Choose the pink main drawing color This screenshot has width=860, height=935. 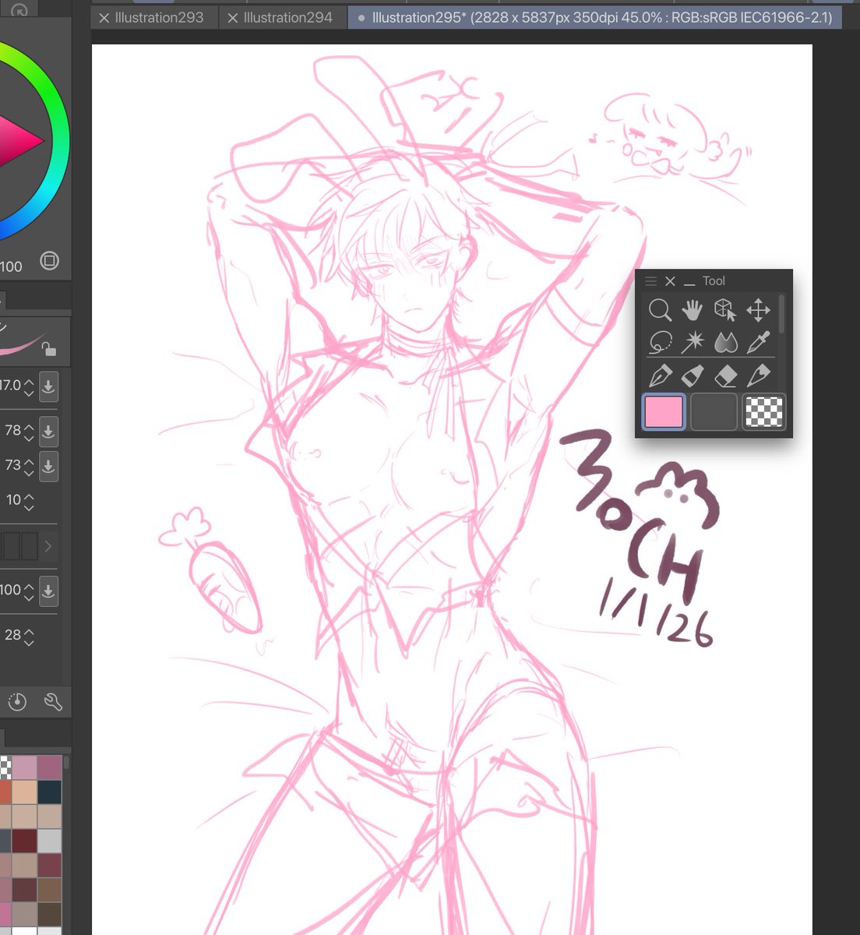[664, 412]
